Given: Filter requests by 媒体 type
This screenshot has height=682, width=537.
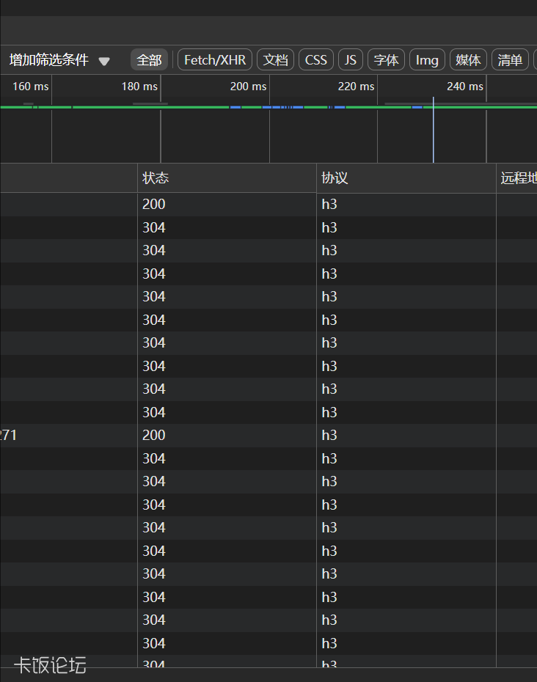Looking at the screenshot, I should point(468,60).
